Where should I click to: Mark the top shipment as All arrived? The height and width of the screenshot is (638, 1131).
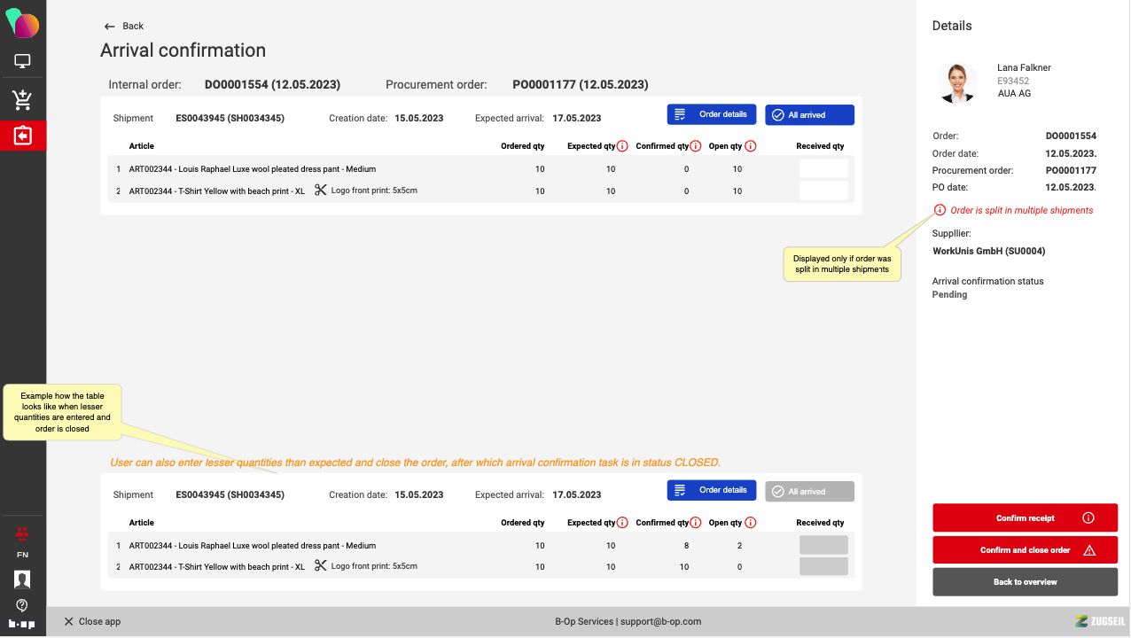(809, 115)
